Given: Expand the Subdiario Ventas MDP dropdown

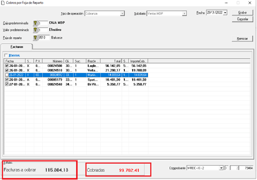Looking at the screenshot, I should tap(184, 14).
